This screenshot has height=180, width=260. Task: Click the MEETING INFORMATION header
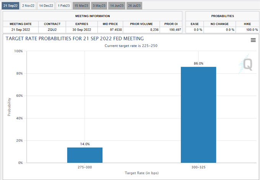[93, 16]
